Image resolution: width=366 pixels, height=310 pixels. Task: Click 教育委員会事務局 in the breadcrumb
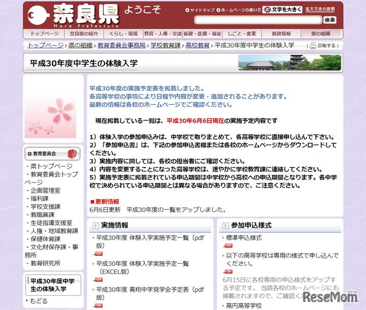121,45
